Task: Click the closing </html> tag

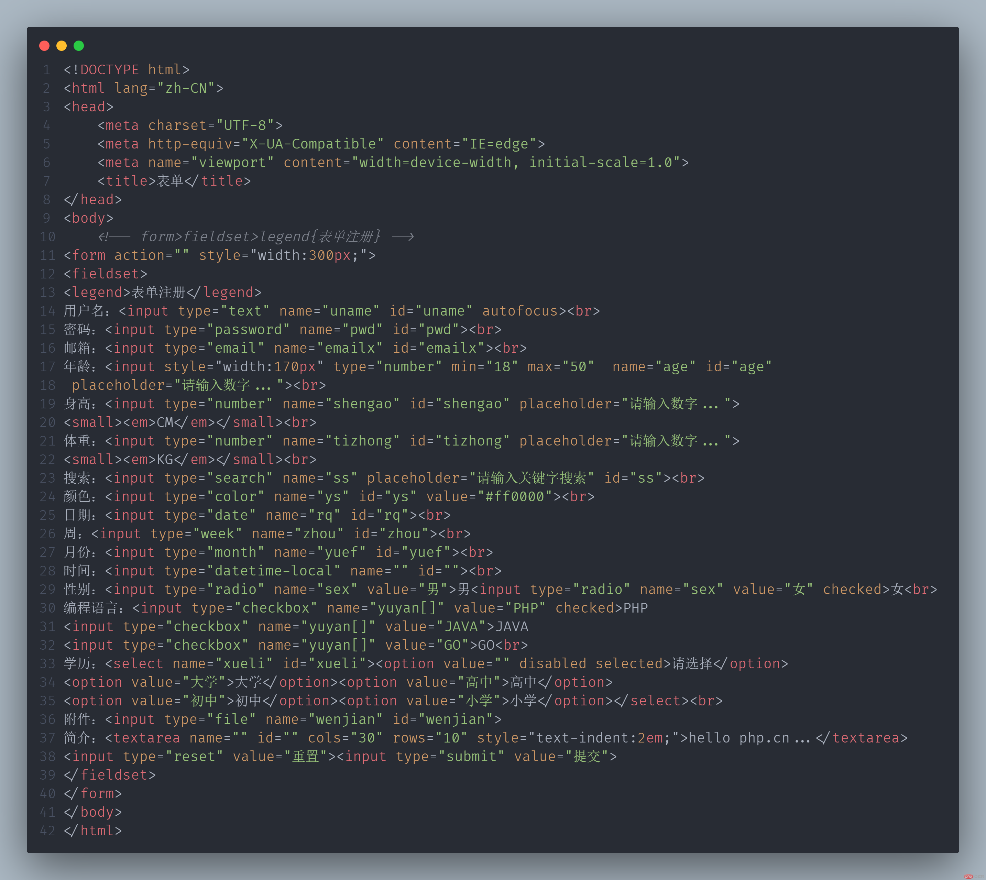Action: [x=93, y=831]
